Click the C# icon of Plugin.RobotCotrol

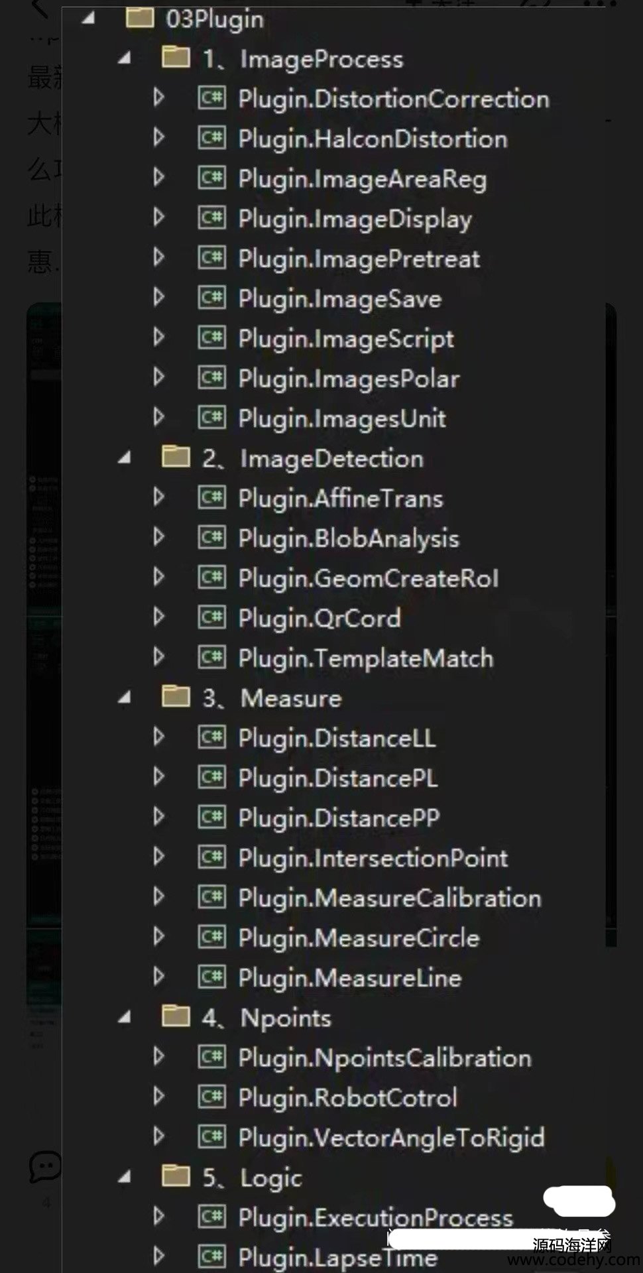coord(212,1097)
